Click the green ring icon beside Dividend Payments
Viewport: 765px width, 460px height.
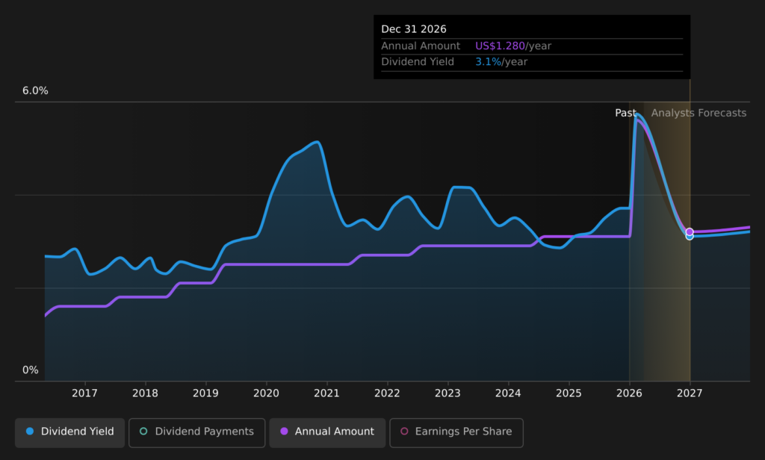tap(144, 432)
